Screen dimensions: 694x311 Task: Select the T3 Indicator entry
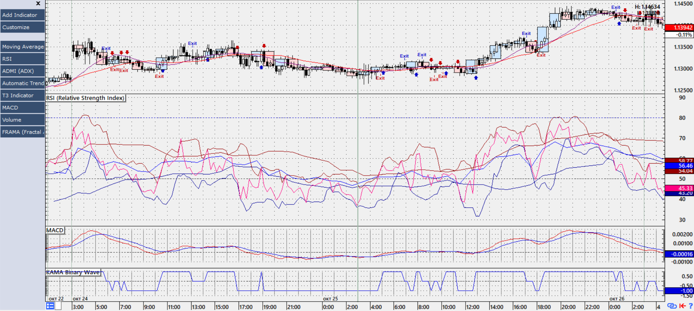[x=22, y=96]
